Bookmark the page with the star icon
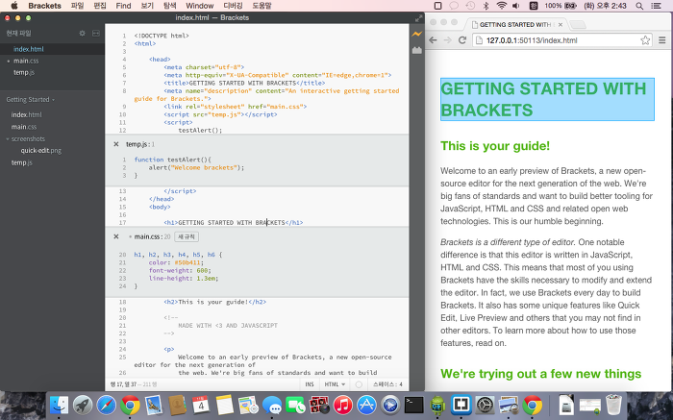 point(645,40)
